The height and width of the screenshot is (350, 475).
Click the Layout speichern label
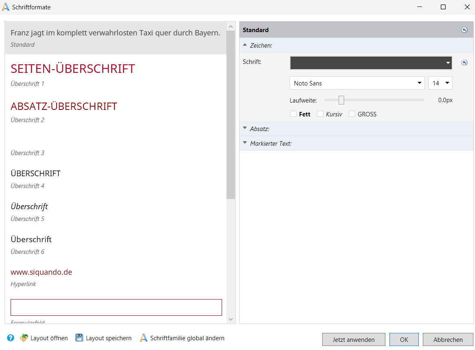(109, 338)
